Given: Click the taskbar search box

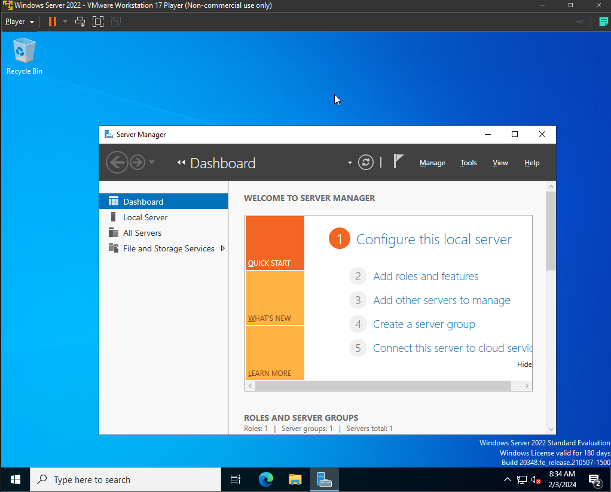Looking at the screenshot, I should pyautogui.click(x=126, y=479).
